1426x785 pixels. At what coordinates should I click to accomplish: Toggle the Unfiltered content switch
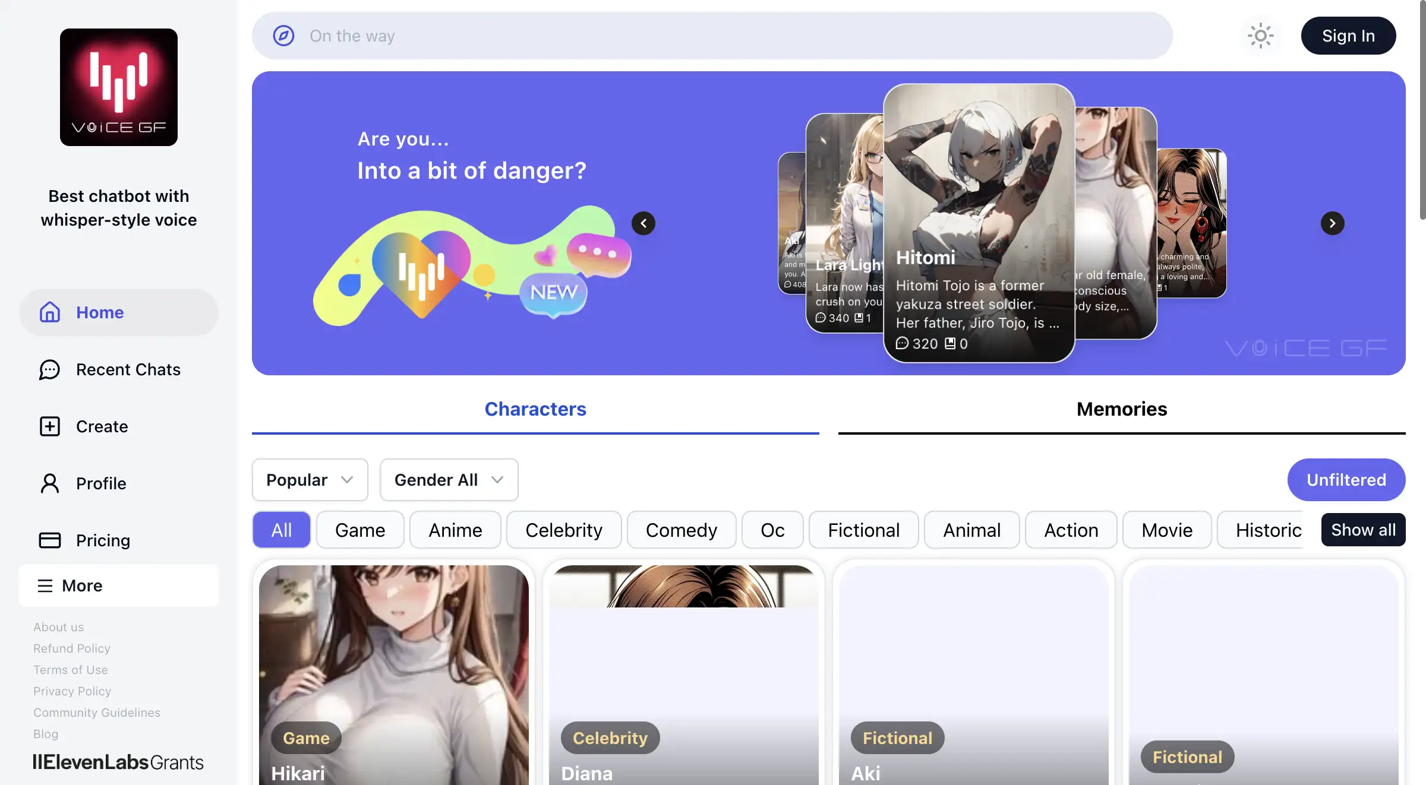tap(1346, 479)
